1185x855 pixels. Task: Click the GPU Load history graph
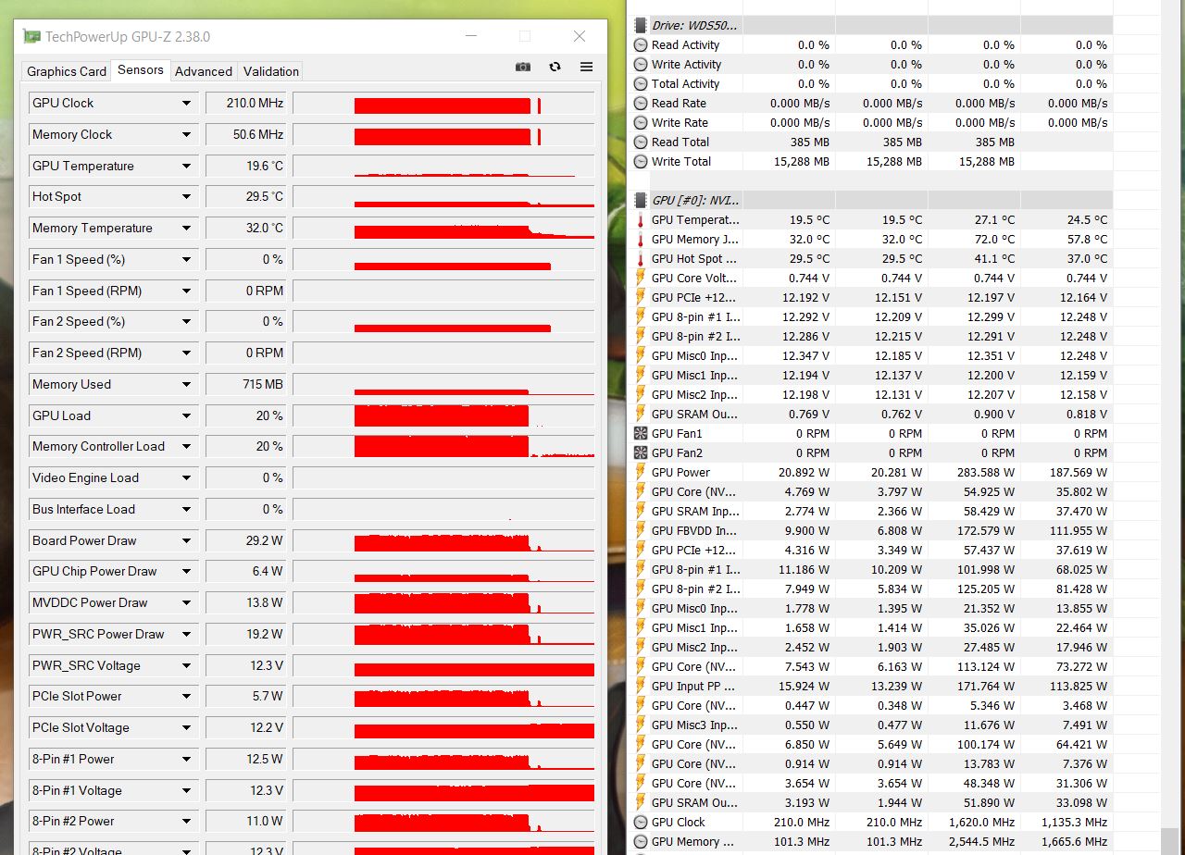(444, 416)
